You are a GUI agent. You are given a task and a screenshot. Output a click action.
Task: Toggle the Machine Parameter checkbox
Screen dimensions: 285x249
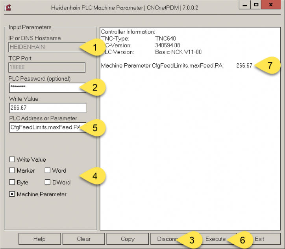coord(12,194)
